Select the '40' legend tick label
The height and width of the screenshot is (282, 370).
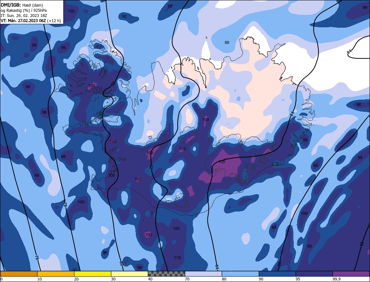(150, 279)
